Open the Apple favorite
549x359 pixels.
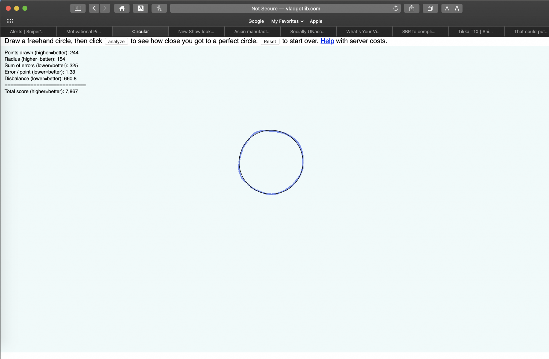click(316, 21)
